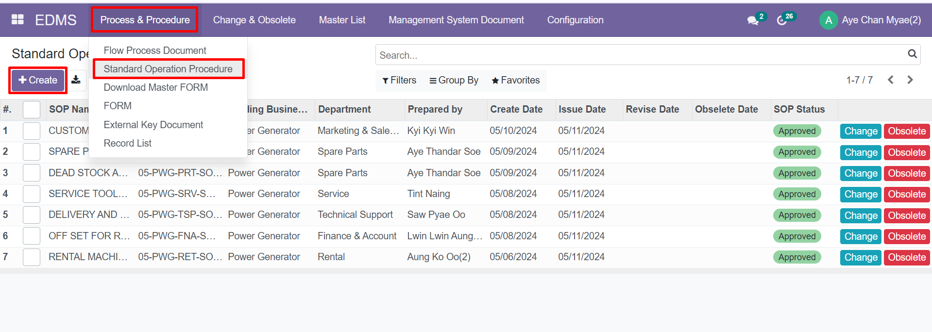The height and width of the screenshot is (332, 932).
Task: Open the Process & Procedure menu
Action: tap(145, 20)
